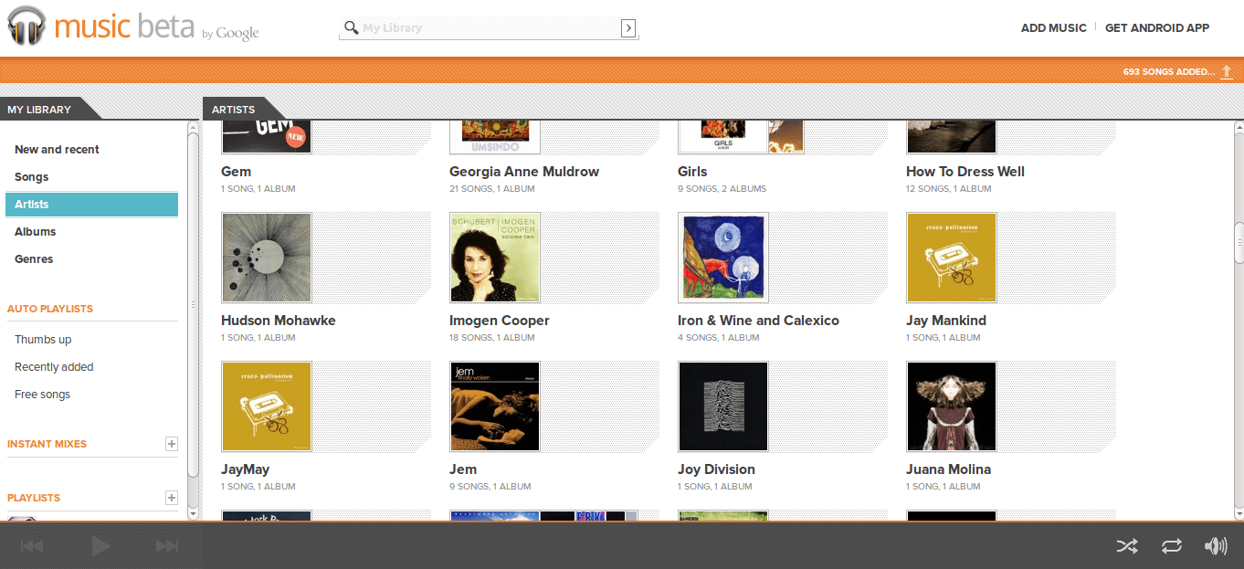Click the 693 SONGS ADDED status

(1169, 71)
